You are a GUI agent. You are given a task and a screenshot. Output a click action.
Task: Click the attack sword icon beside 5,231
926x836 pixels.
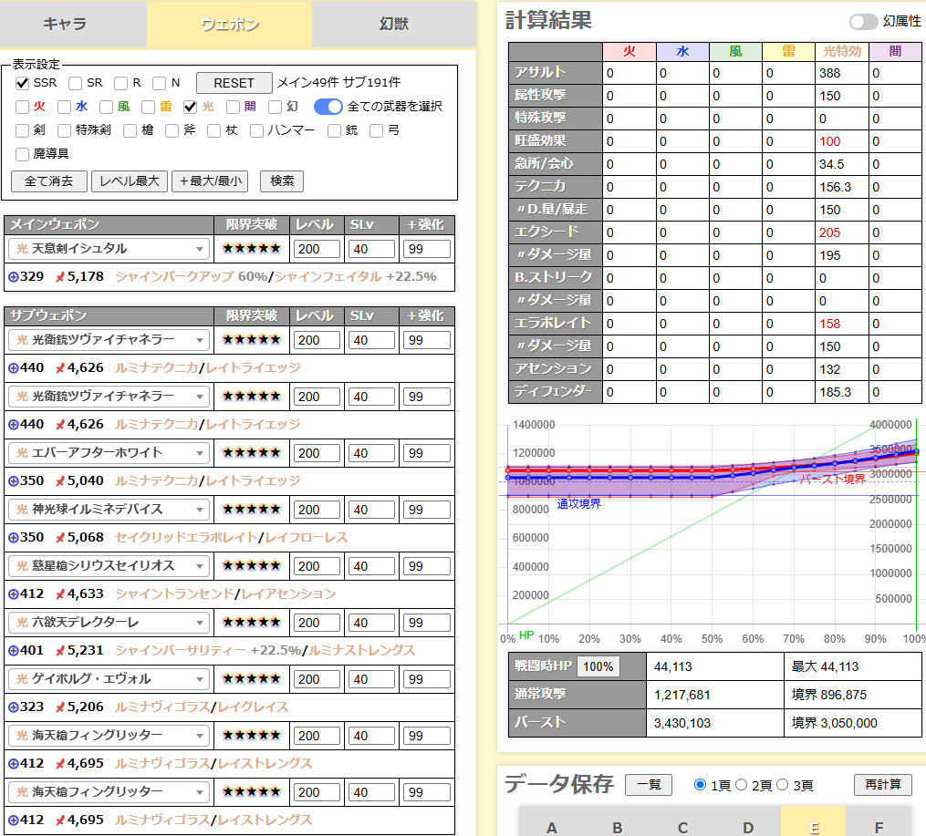pyautogui.click(x=60, y=651)
